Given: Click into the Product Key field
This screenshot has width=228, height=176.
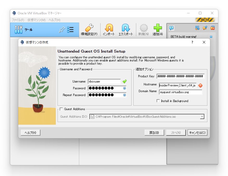Looking at the screenshot, I should (x=181, y=76).
